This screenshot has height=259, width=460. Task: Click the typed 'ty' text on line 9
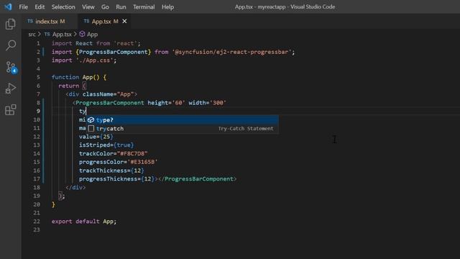[x=82, y=111]
